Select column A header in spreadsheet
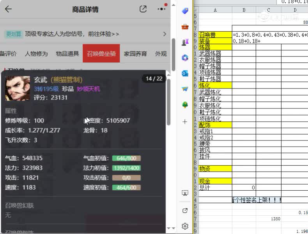This screenshot has height=234, width=308. click(x=215, y=10)
